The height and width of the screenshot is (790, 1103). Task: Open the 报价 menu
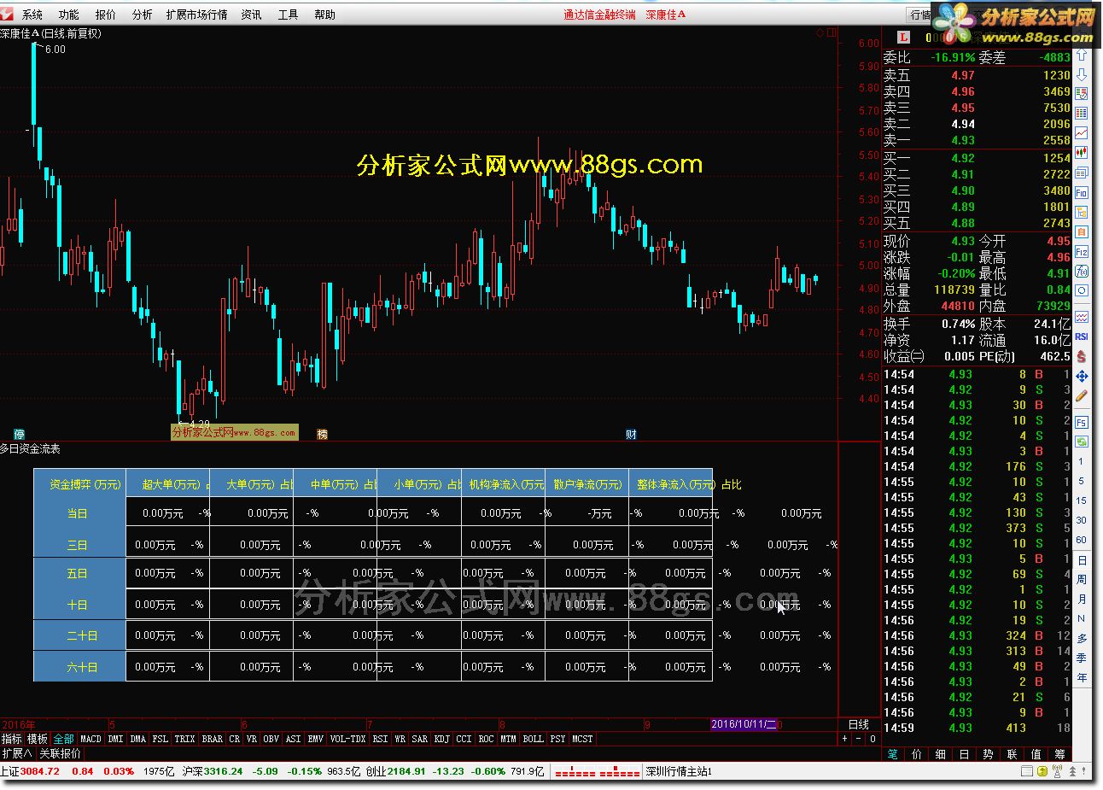tap(106, 15)
